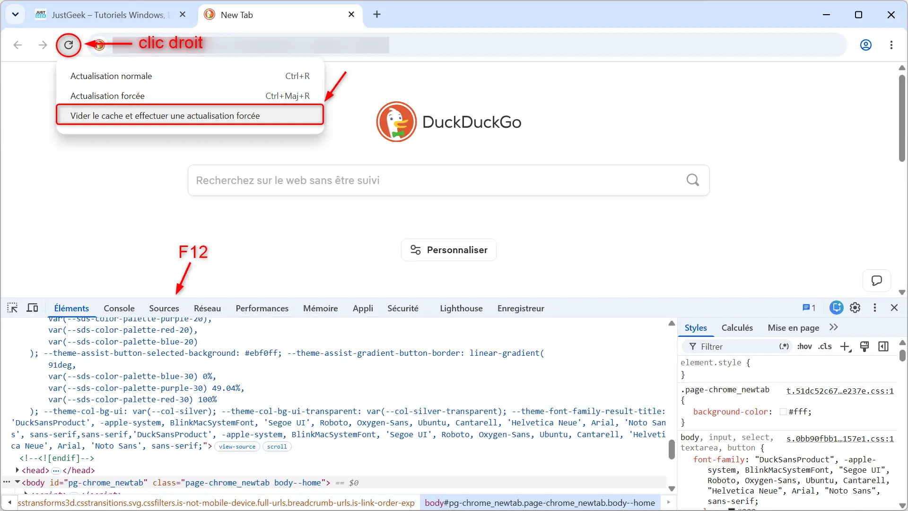Open DevTools settings gear
Image resolution: width=908 pixels, height=511 pixels.
(x=855, y=308)
